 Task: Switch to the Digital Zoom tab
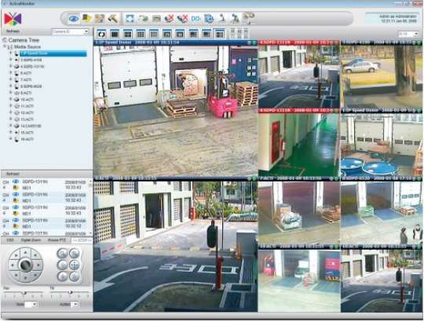click(31, 240)
